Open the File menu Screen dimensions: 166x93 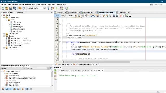click(x=2, y=5)
